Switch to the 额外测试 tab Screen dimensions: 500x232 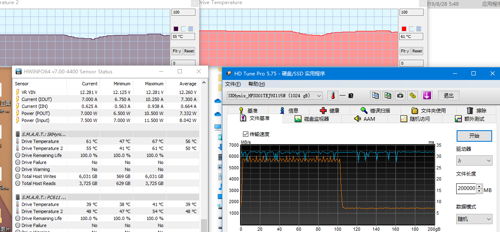pyautogui.click(x=469, y=119)
